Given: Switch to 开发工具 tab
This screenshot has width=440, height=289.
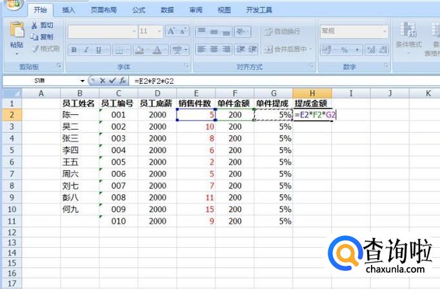Looking at the screenshot, I should [x=259, y=10].
